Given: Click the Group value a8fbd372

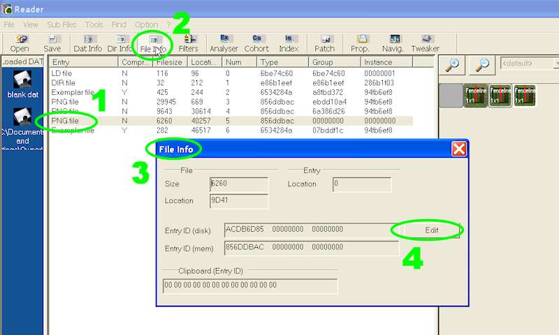Looking at the screenshot, I should pyautogui.click(x=328, y=92).
